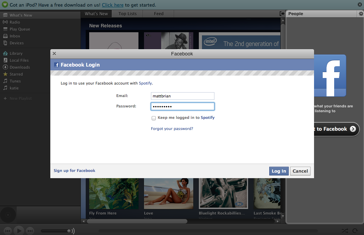Click the Play Queue sidebar icon
This screenshot has width=364, height=235.
5,29
